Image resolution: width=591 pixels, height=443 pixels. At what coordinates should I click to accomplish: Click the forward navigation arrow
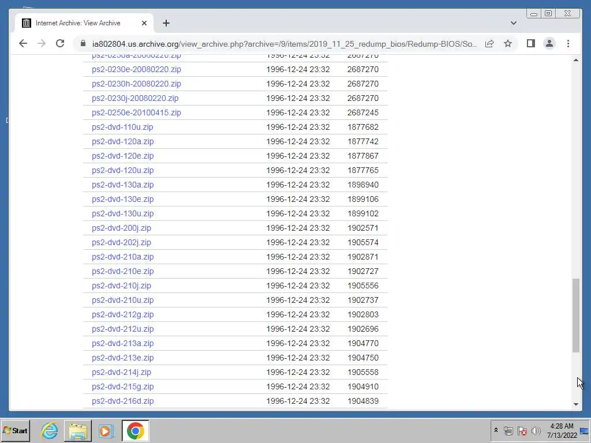pos(42,44)
